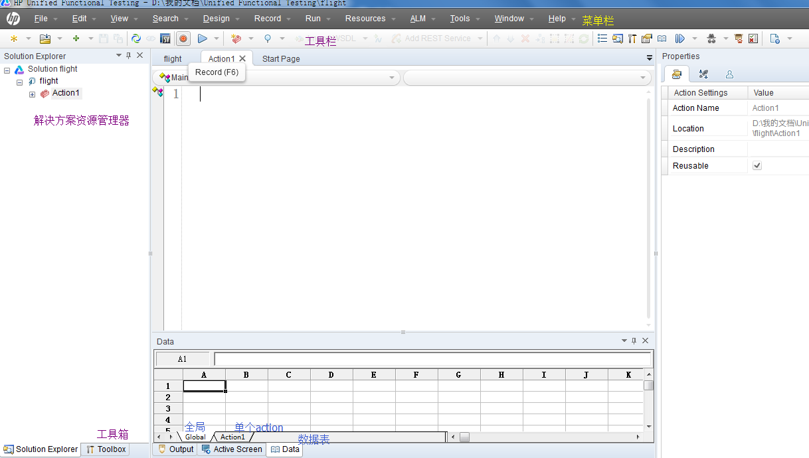Click the bulleted list view icon

tap(602, 38)
